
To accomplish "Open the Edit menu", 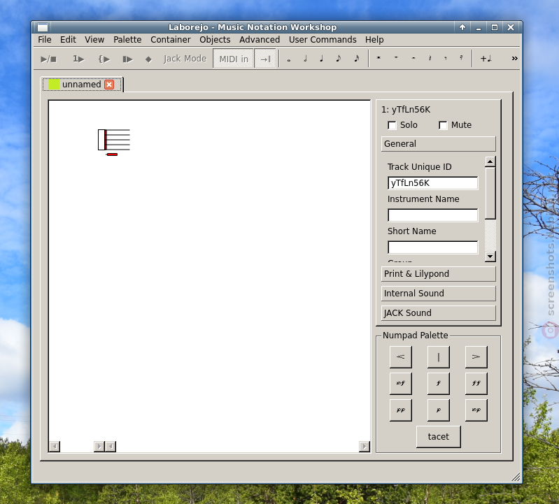I will point(68,40).
